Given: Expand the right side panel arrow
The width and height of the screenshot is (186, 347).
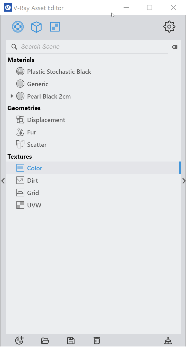Looking at the screenshot, I should coord(184,181).
